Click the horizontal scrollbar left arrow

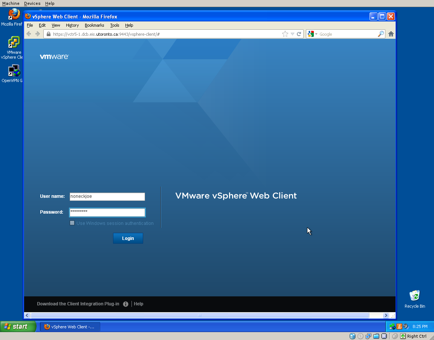[27, 316]
